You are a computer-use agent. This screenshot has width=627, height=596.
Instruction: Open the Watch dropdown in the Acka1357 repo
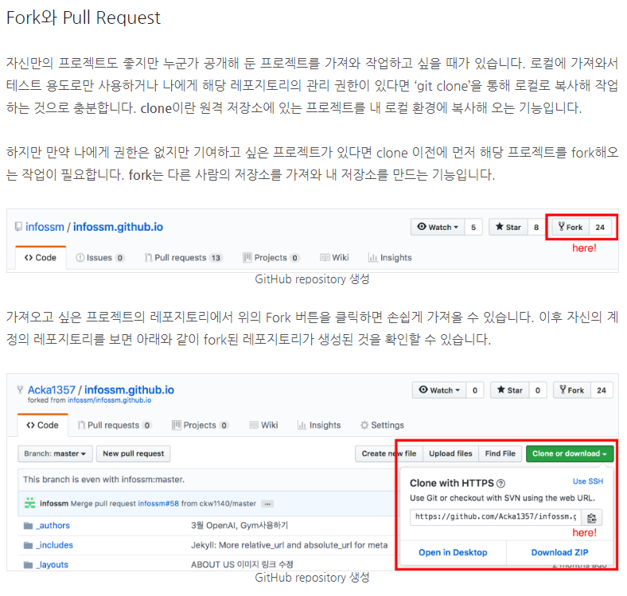pos(439,390)
